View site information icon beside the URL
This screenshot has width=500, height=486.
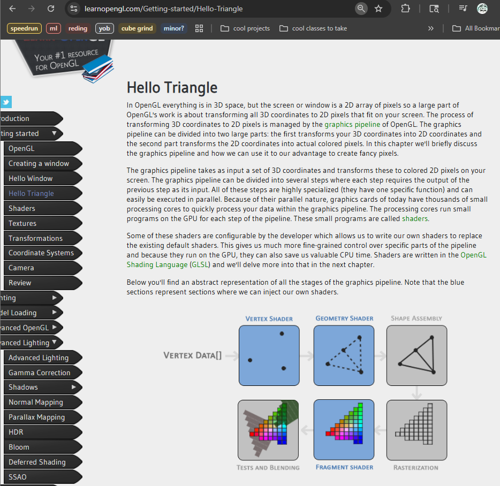tap(74, 9)
